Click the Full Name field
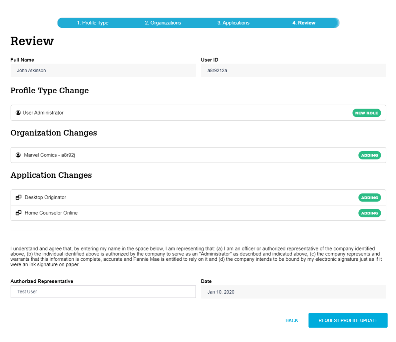396x342 pixels. pos(103,71)
